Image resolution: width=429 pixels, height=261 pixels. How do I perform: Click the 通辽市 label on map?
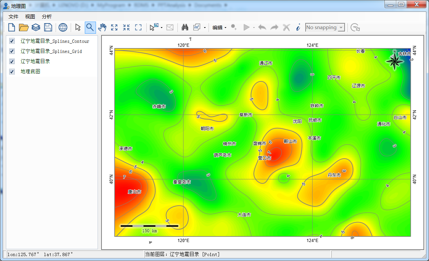266,63
